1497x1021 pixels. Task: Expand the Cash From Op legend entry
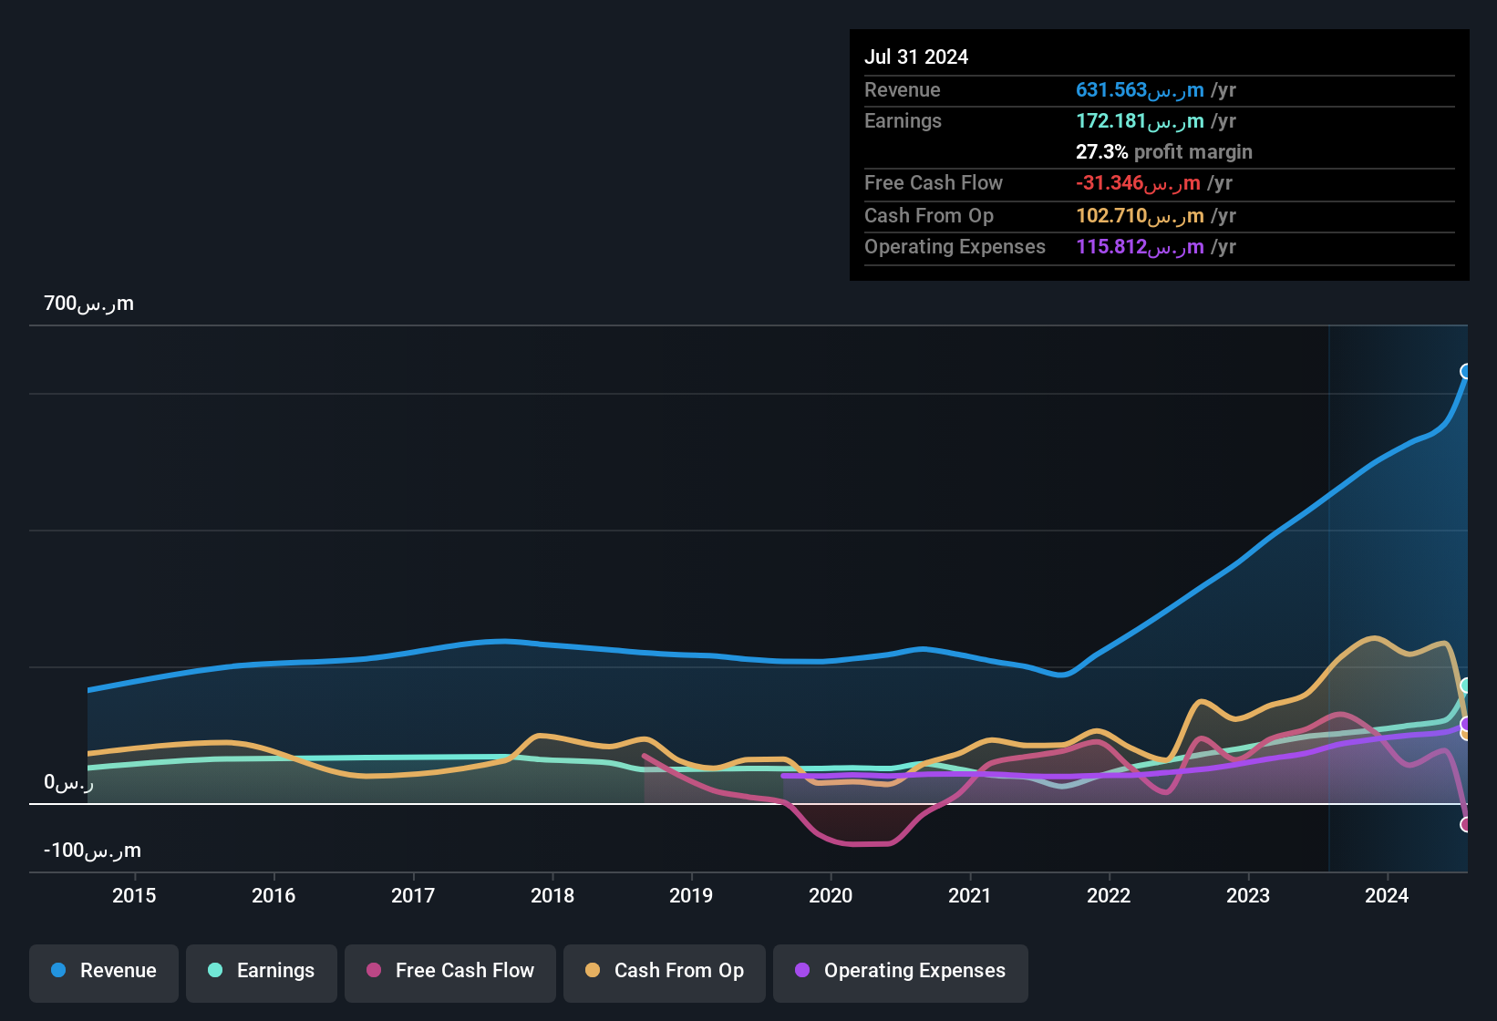tap(664, 971)
